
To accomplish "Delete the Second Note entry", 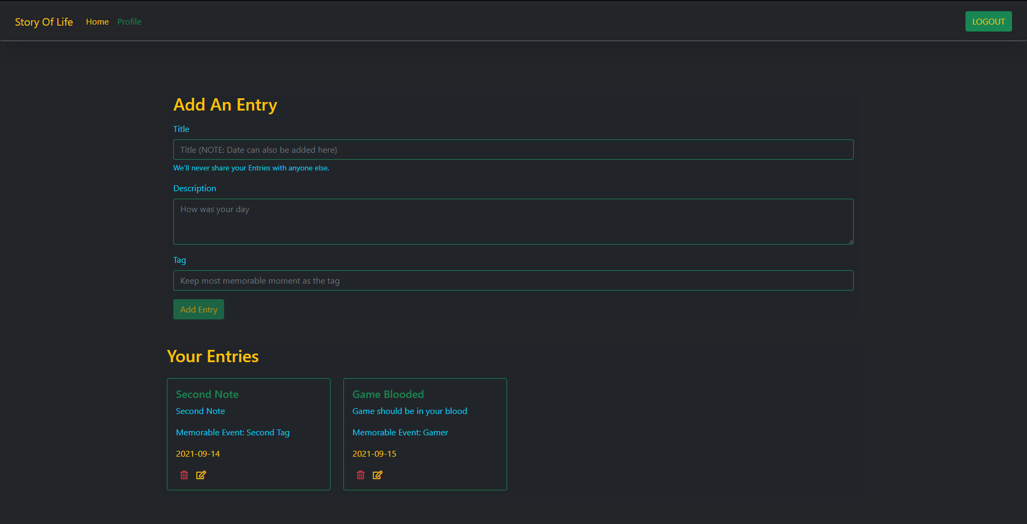I will click(184, 475).
